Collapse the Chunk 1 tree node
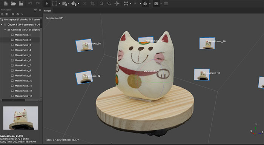Screen dimensions: 264x145 tap(2, 25)
